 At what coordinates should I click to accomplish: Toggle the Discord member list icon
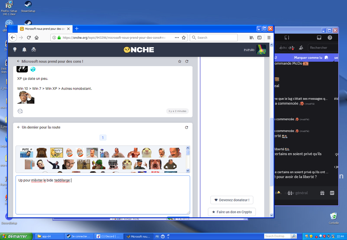pyautogui.click(x=301, y=48)
